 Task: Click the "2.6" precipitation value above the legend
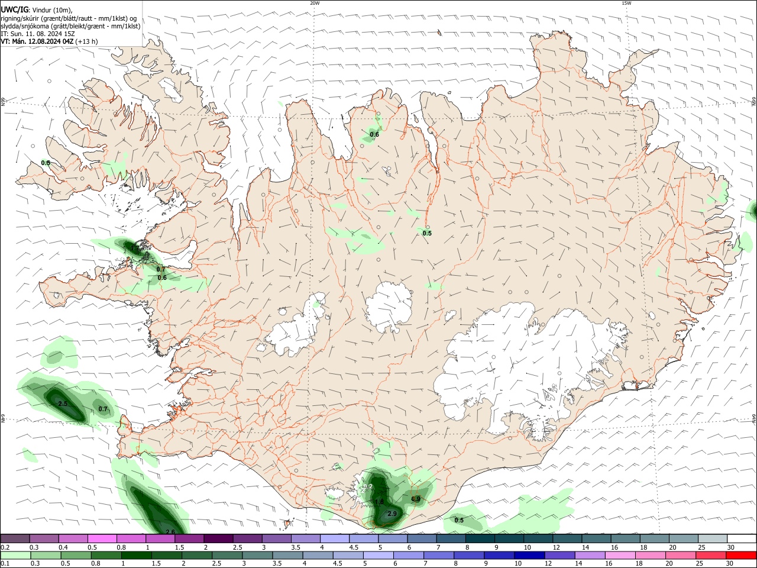[x=170, y=532]
